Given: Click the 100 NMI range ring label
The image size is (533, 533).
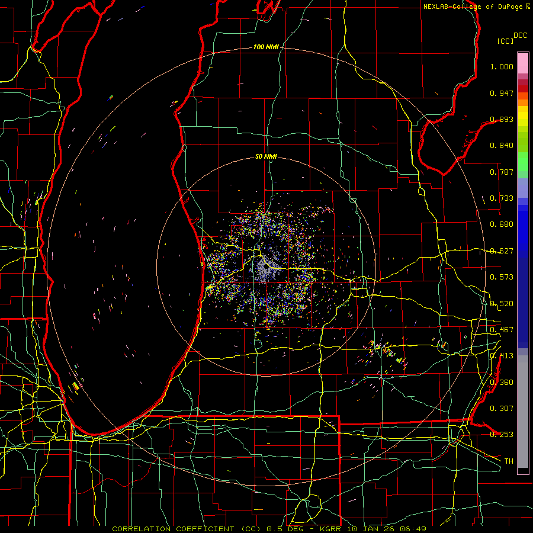Looking at the screenshot, I should [x=266, y=47].
